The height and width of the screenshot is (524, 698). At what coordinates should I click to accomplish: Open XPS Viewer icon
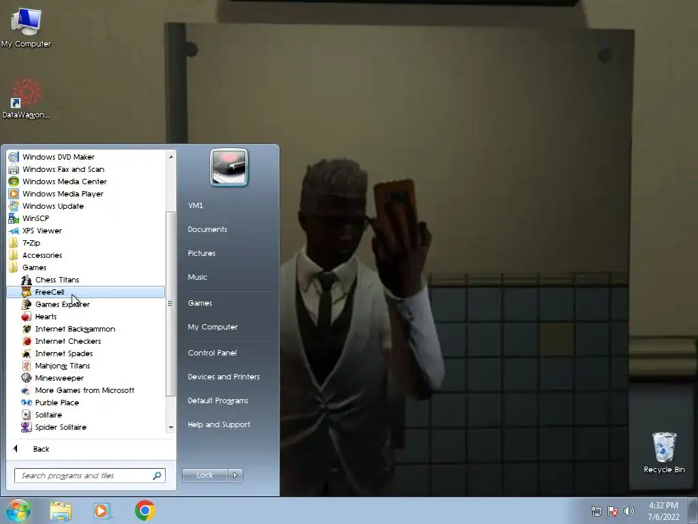14,231
